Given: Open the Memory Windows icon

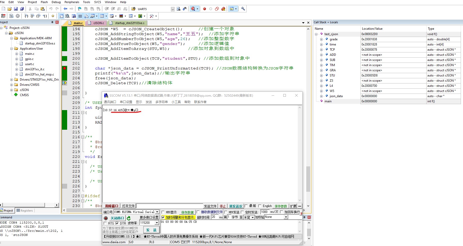Looking at the screenshot, I should [102, 16].
